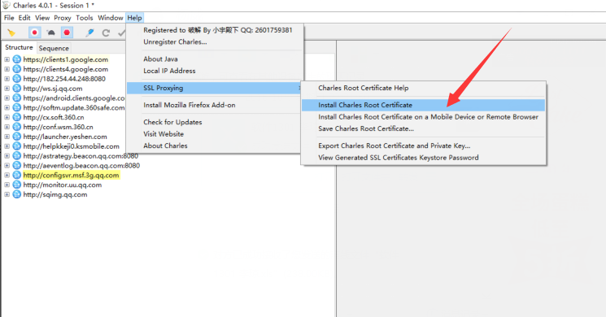Open the File menu

click(x=9, y=18)
